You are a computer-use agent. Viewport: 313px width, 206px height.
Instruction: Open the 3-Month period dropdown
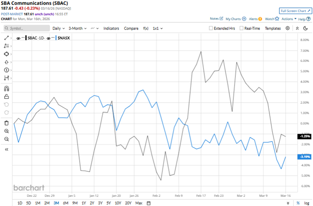coord(77,28)
